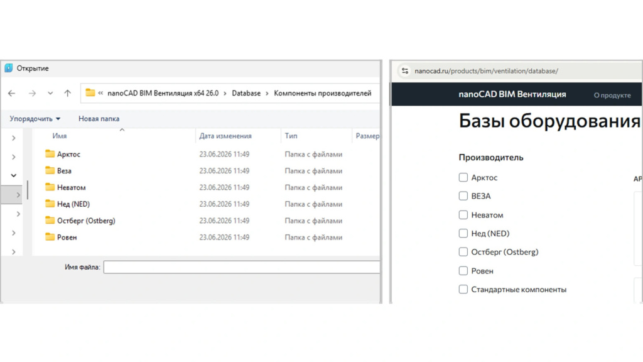Check the Ровен manufacturer checkbox
The width and height of the screenshot is (643, 362).
463,270
